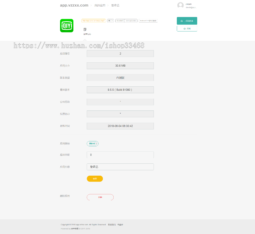The image size is (255, 234).
Task: Click inside the 应用名称 name input field
Action: click(120, 167)
